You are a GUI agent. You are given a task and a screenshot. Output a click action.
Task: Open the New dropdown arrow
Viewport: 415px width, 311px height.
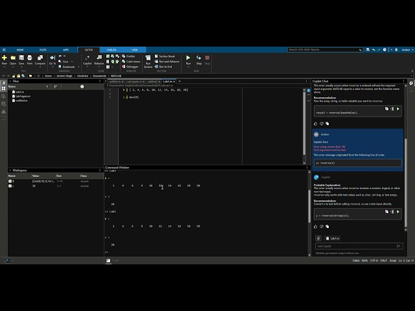(5, 67)
